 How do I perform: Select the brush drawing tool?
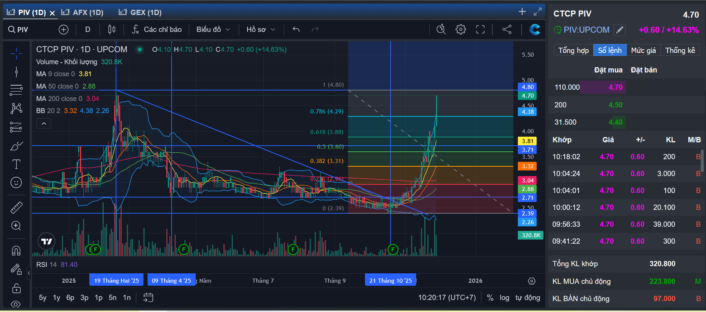[x=16, y=146]
